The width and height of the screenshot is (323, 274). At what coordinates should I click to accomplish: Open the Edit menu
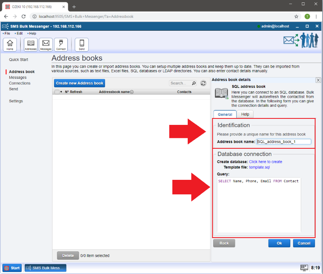pos(19,34)
